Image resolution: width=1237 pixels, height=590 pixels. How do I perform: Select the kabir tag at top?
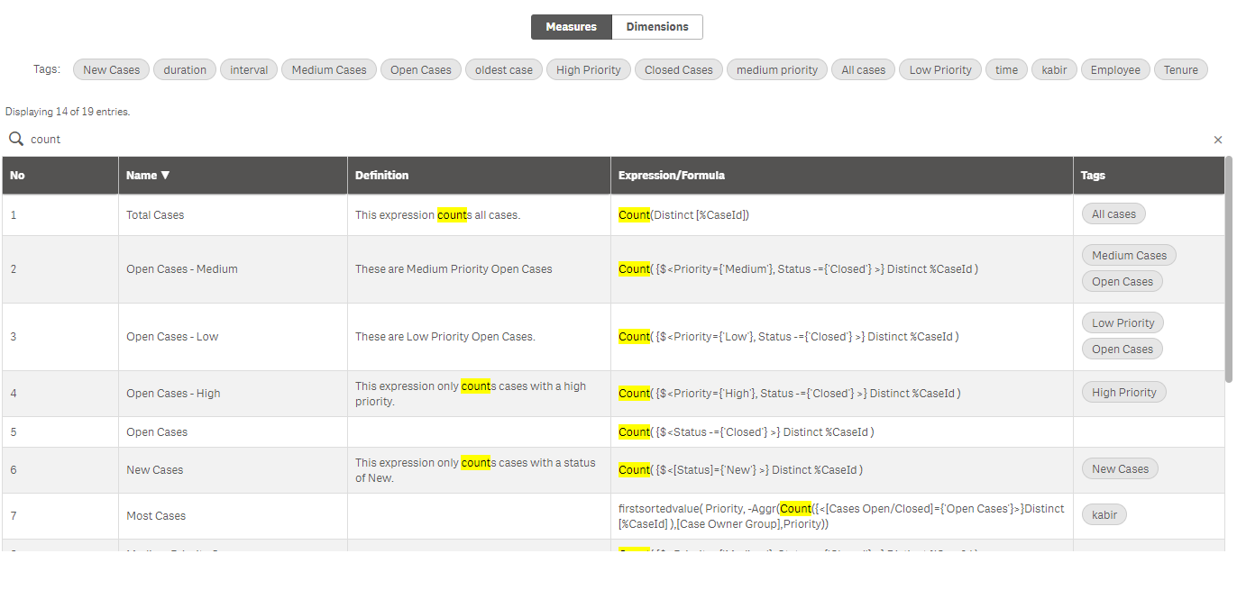coord(1054,69)
